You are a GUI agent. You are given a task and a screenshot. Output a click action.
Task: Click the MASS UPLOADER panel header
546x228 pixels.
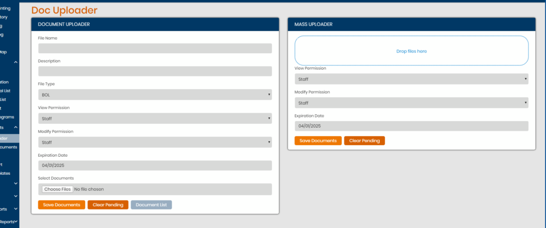[412, 24]
